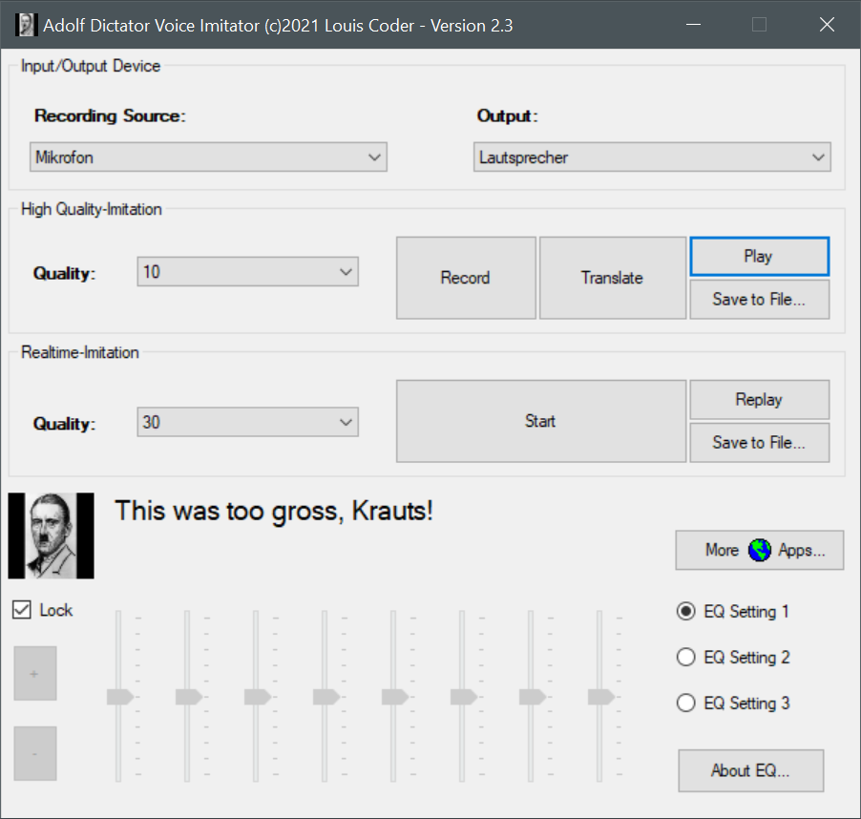Viewport: 861px width, 819px height.
Task: Start realtime imitation
Action: click(x=540, y=421)
